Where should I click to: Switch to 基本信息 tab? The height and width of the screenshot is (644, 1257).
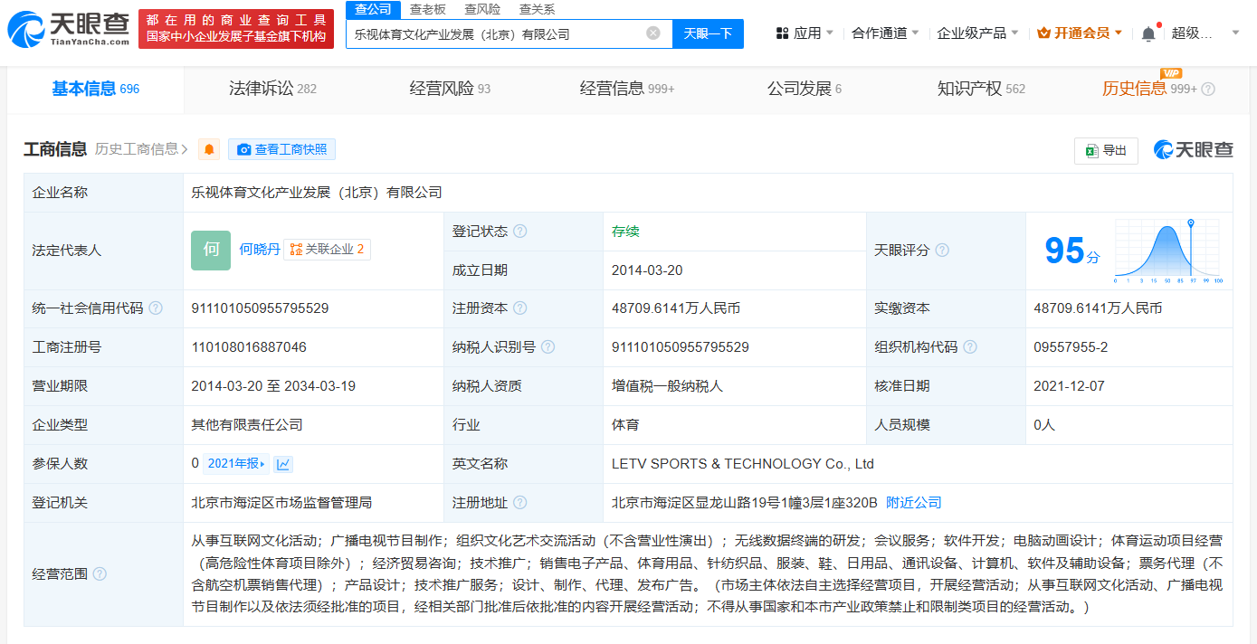click(x=95, y=89)
